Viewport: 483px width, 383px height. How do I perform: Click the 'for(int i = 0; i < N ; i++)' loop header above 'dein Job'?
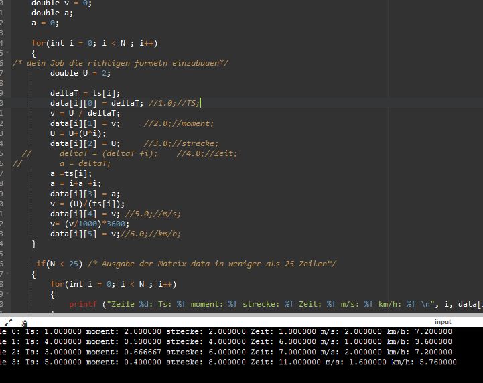tap(94, 43)
